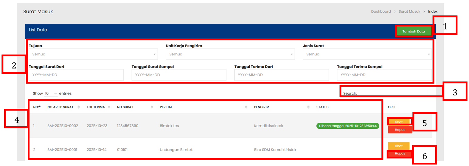Sort table by NO column icon
The height and width of the screenshot is (166, 469).
40,107
